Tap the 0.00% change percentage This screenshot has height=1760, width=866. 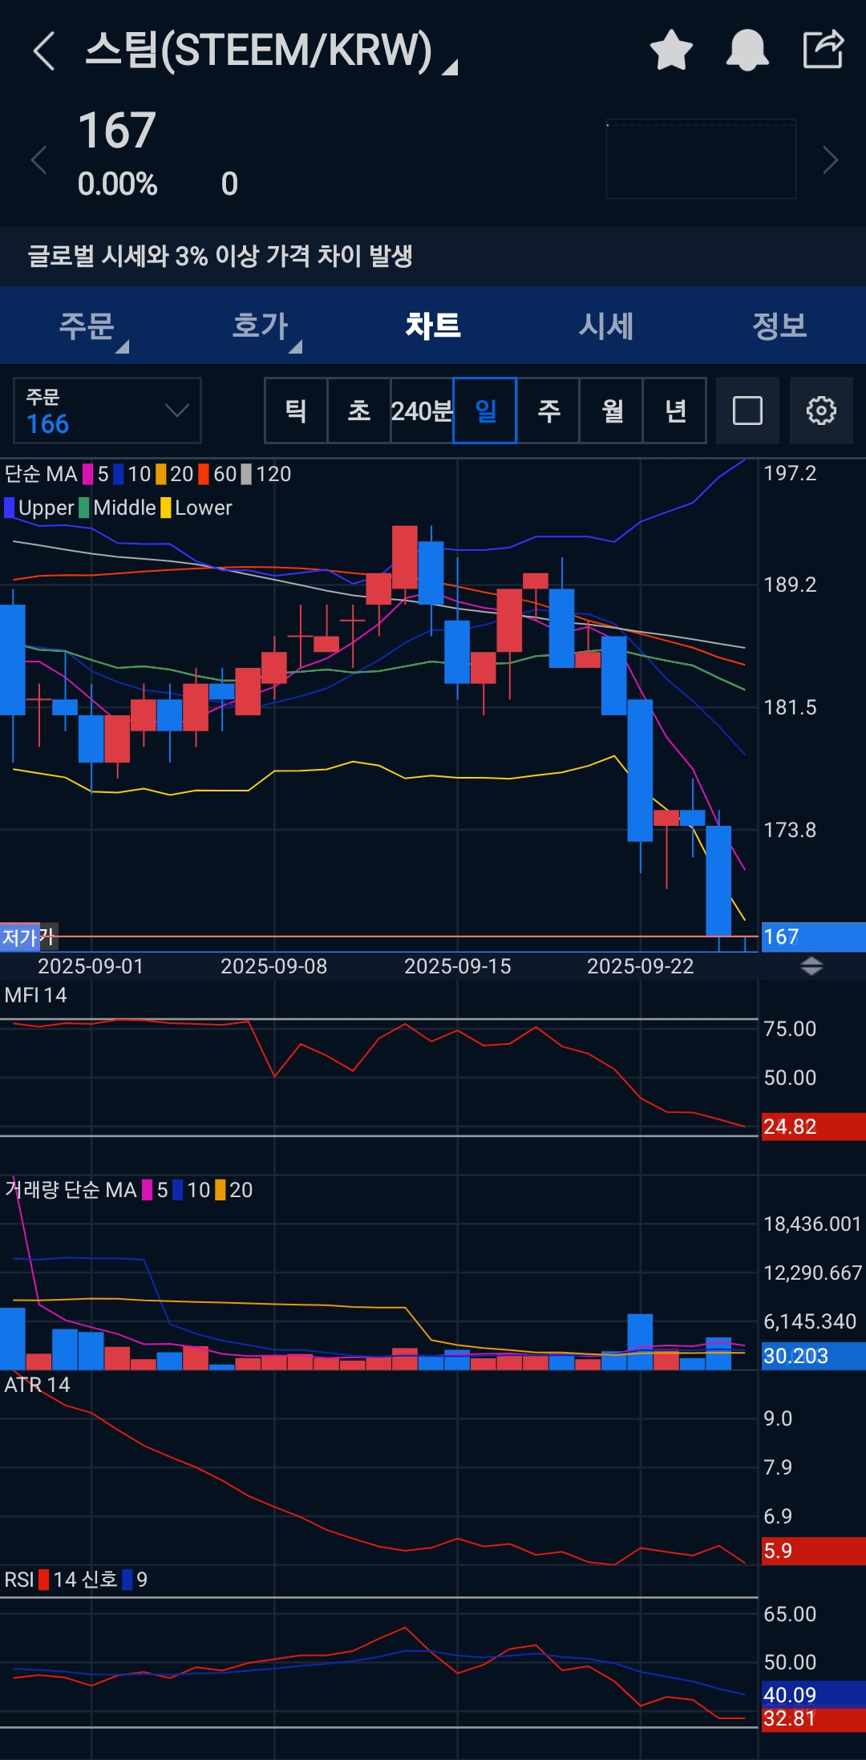118,184
